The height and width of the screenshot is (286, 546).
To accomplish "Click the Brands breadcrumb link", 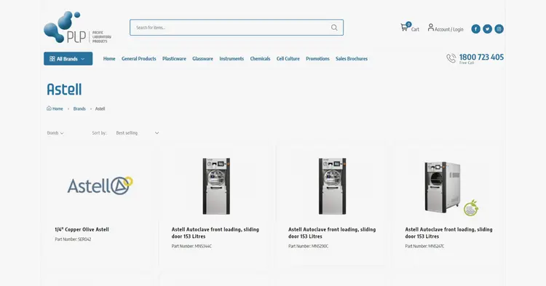I will pos(79,108).
